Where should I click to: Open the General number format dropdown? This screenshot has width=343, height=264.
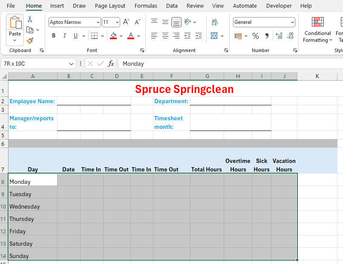(x=292, y=22)
